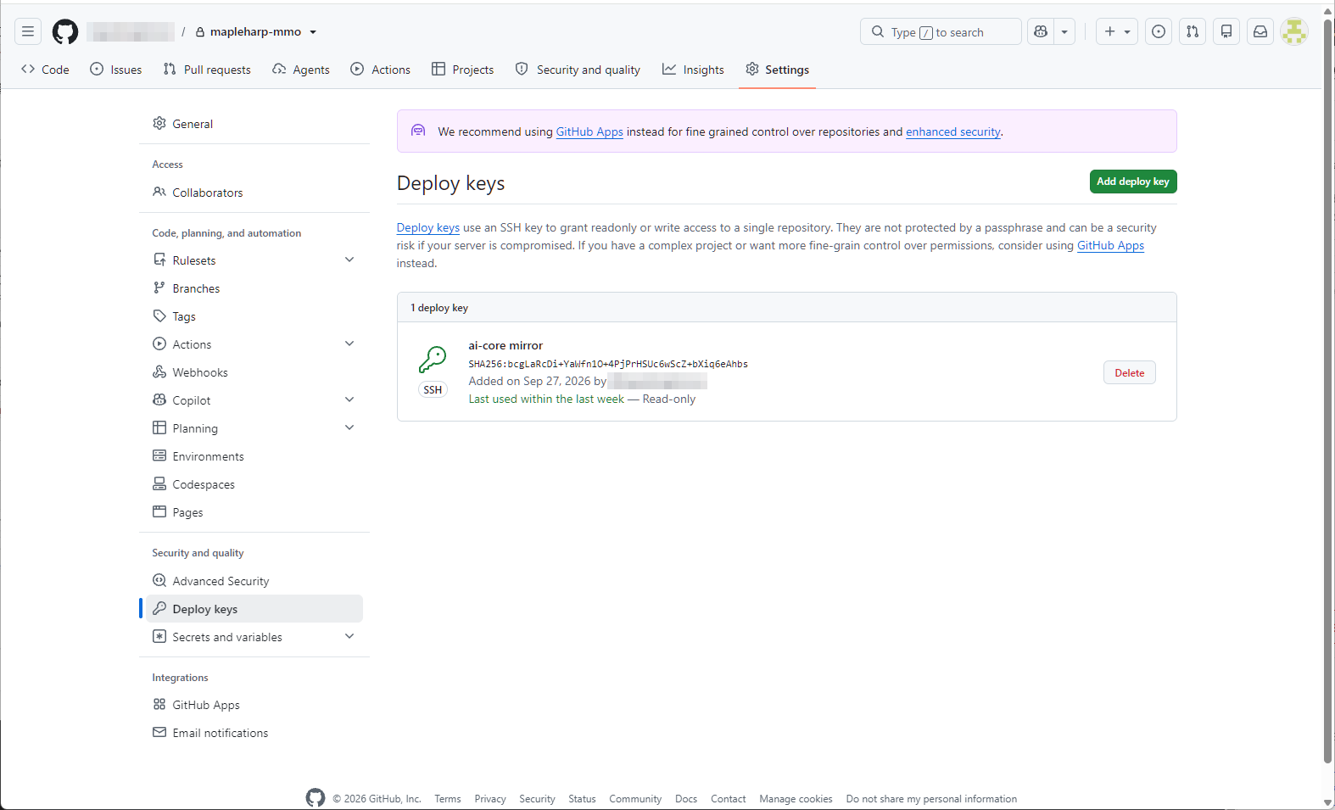The height and width of the screenshot is (810, 1335).
Task: Expand the Actions settings section chevron
Action: pos(349,344)
